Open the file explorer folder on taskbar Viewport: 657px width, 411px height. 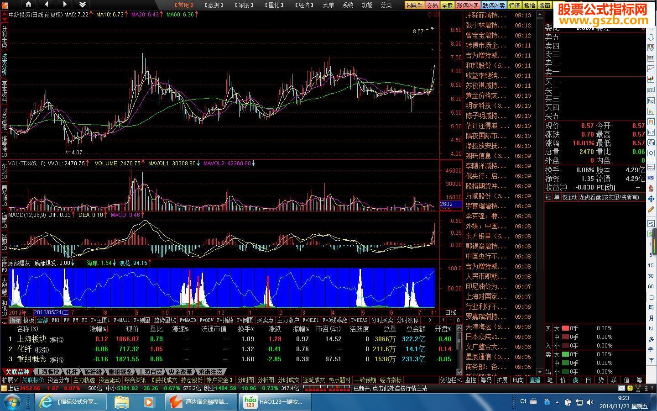click(x=122, y=402)
